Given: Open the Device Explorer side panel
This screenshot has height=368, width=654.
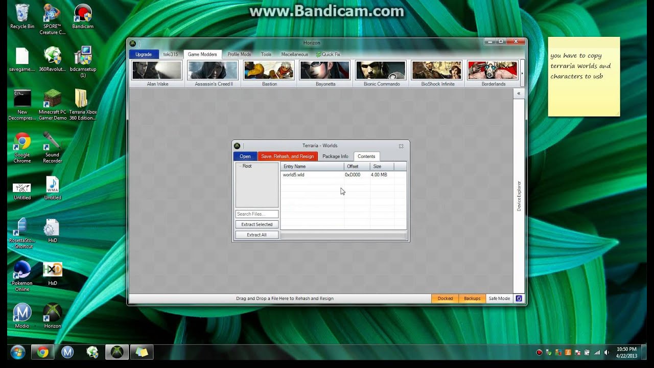Looking at the screenshot, I should 519,196.
